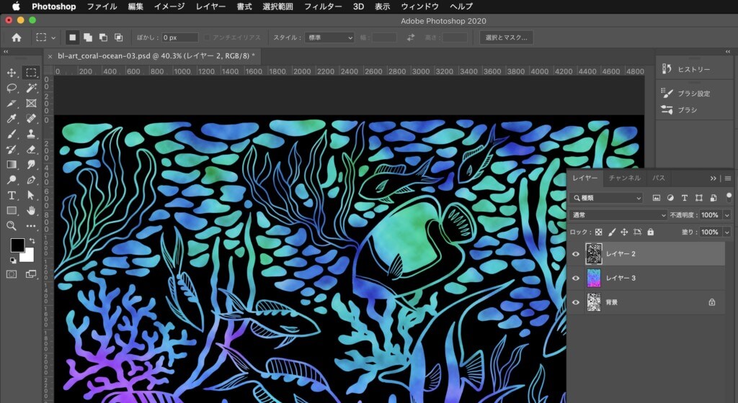This screenshot has width=738, height=403.
Task: Expand the 不透明度 opacity dropdown arrow
Action: [726, 215]
